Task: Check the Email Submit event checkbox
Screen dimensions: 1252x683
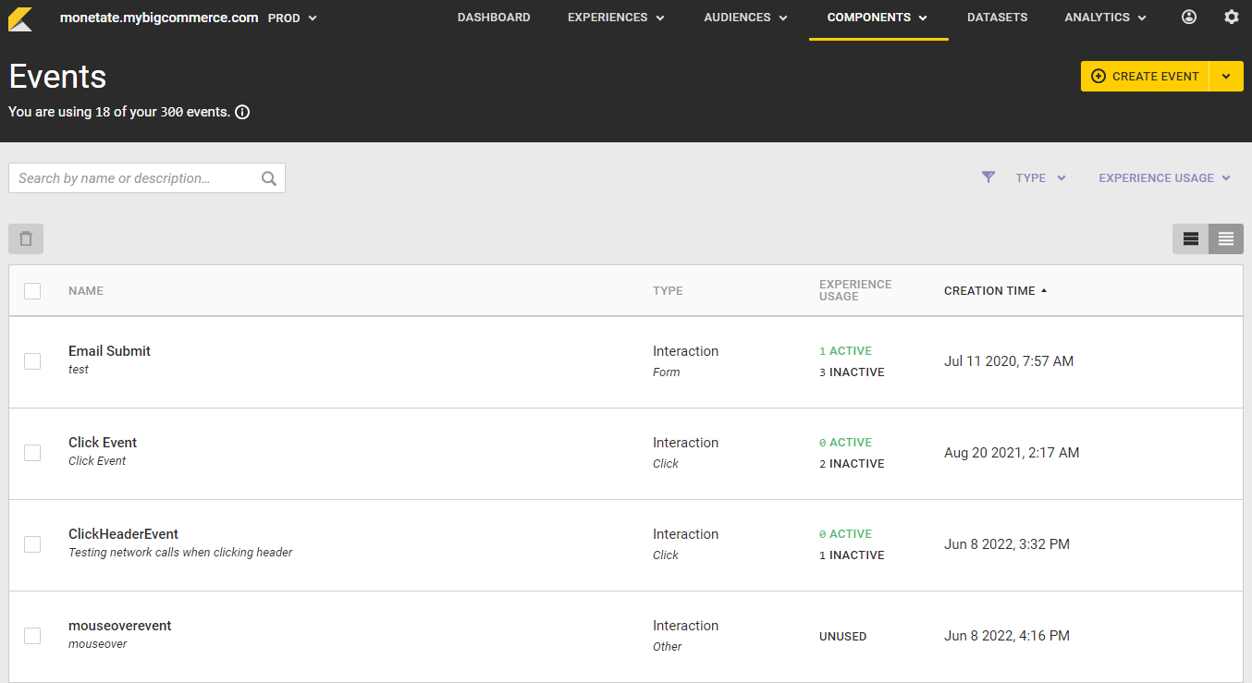Action: [x=32, y=361]
